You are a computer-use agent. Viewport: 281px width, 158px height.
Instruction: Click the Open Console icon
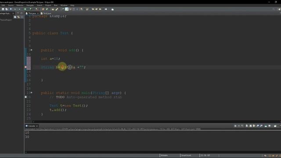coord(275,126)
